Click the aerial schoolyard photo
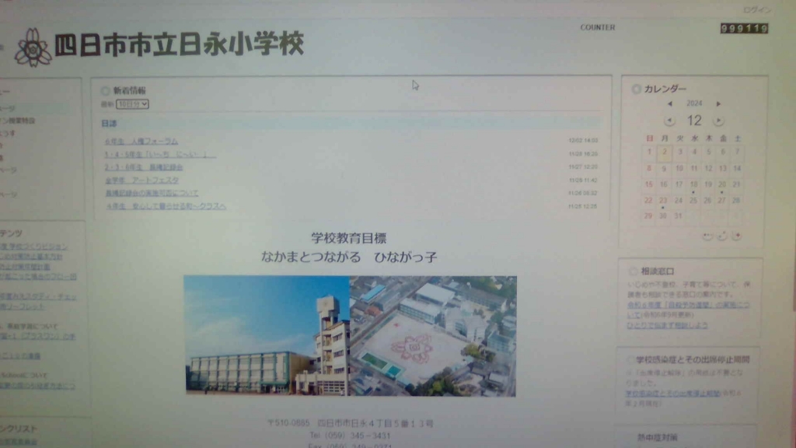This screenshot has height=448, width=796. (432, 336)
